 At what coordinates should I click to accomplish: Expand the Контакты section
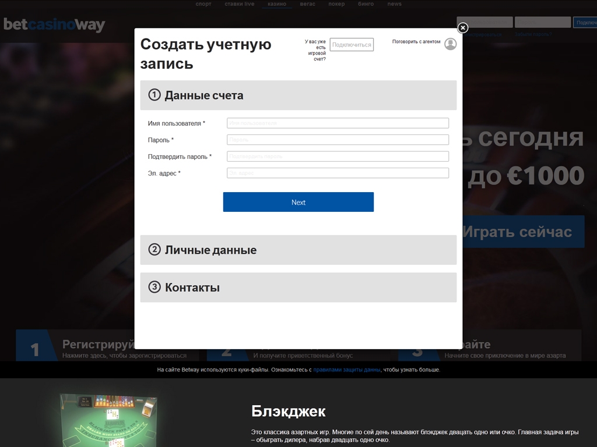pyautogui.click(x=298, y=287)
